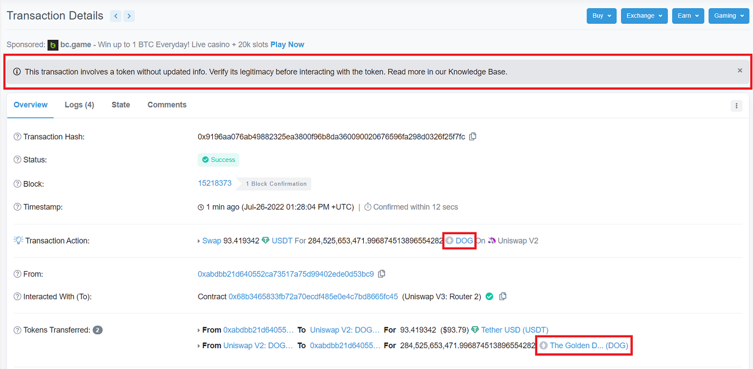Screen dimensions: 753x369
Task: Copy the transaction hash to clipboard
Action: coord(473,137)
